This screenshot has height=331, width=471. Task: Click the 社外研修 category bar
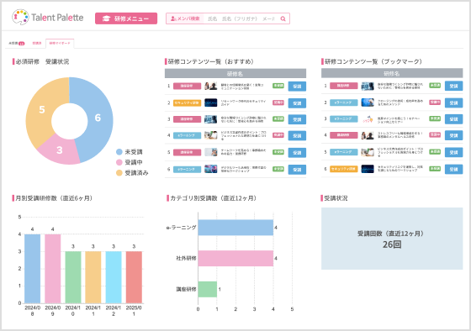tap(235, 259)
